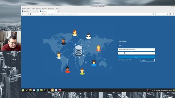Open the volume tray icon
Image resolution: width=175 pixels, height=98 pixels.
point(153,90)
